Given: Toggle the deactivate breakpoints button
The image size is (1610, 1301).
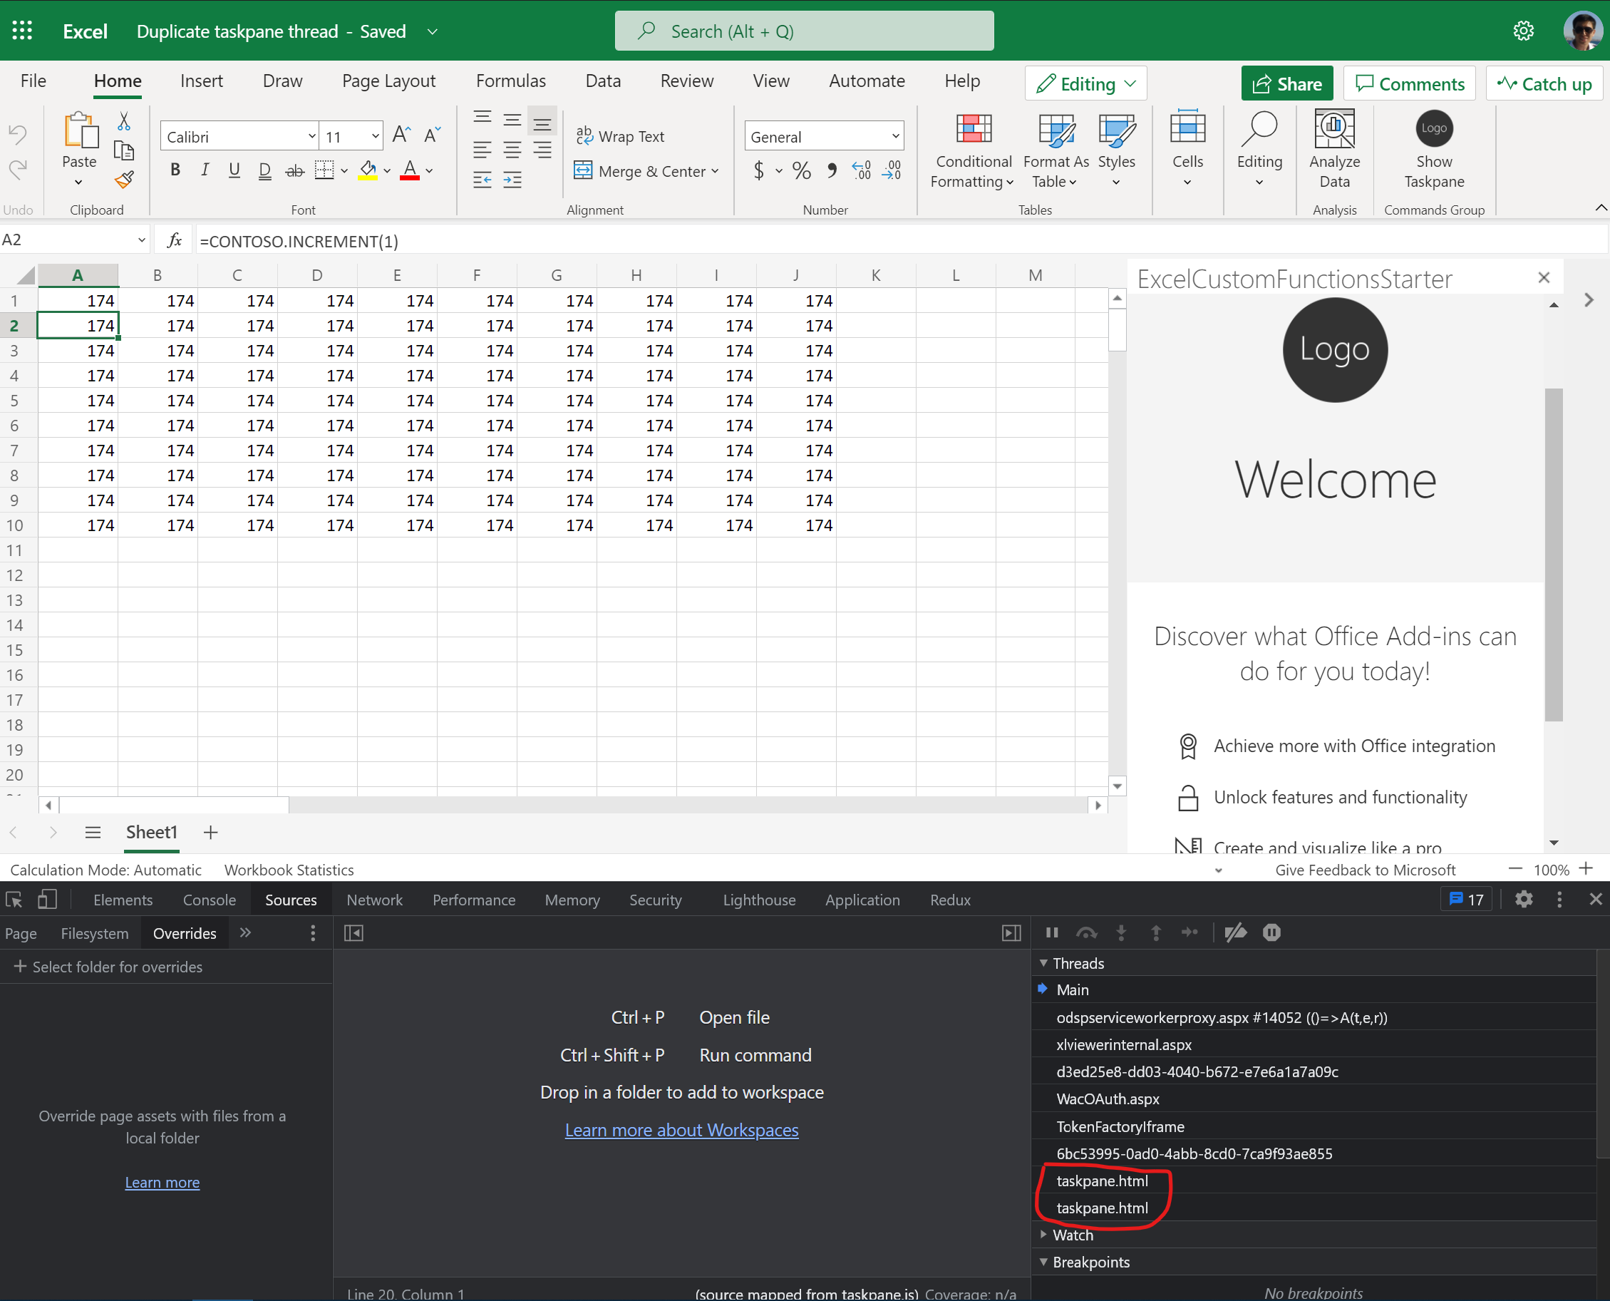Looking at the screenshot, I should click(1234, 932).
